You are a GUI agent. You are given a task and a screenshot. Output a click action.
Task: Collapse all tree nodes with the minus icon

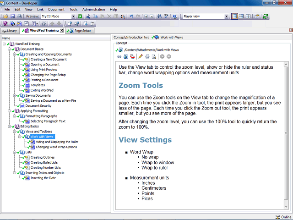pos(152,16)
